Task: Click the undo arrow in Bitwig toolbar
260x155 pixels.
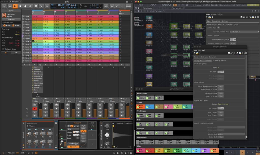Action: (x=117, y=6)
